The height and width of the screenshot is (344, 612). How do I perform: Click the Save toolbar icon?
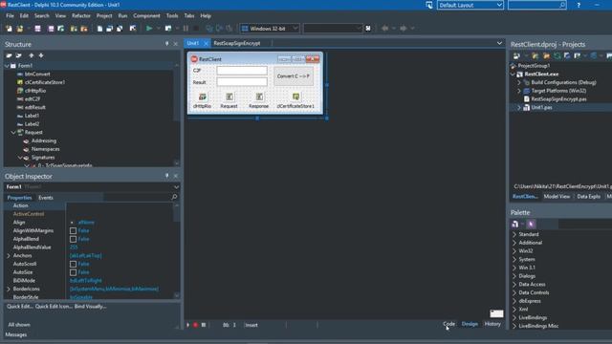[38, 29]
